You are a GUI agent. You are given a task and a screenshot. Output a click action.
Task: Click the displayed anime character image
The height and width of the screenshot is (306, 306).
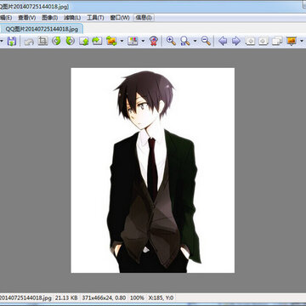153,170
